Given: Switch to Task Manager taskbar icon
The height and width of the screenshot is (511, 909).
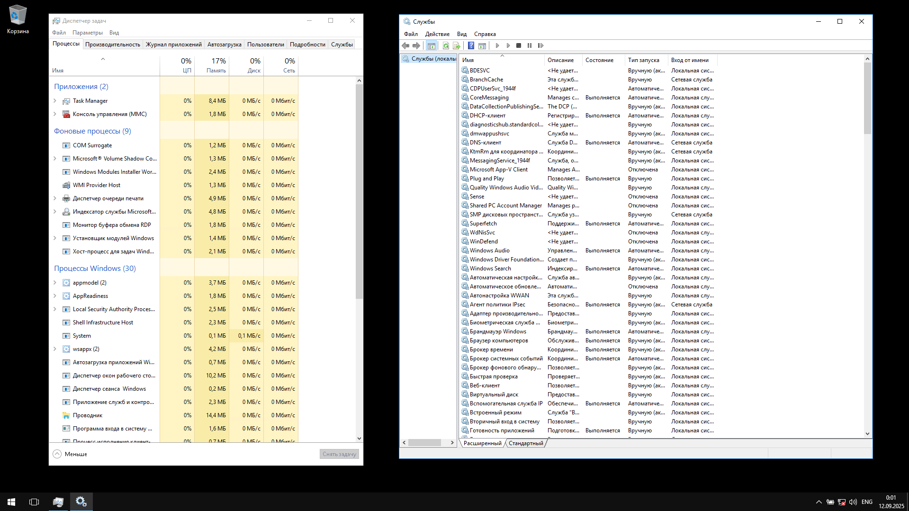Looking at the screenshot, I should coord(58,502).
